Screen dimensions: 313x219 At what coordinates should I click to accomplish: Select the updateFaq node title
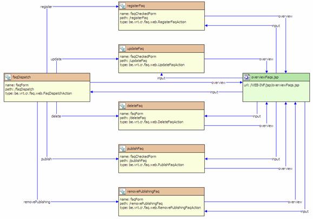(x=135, y=49)
